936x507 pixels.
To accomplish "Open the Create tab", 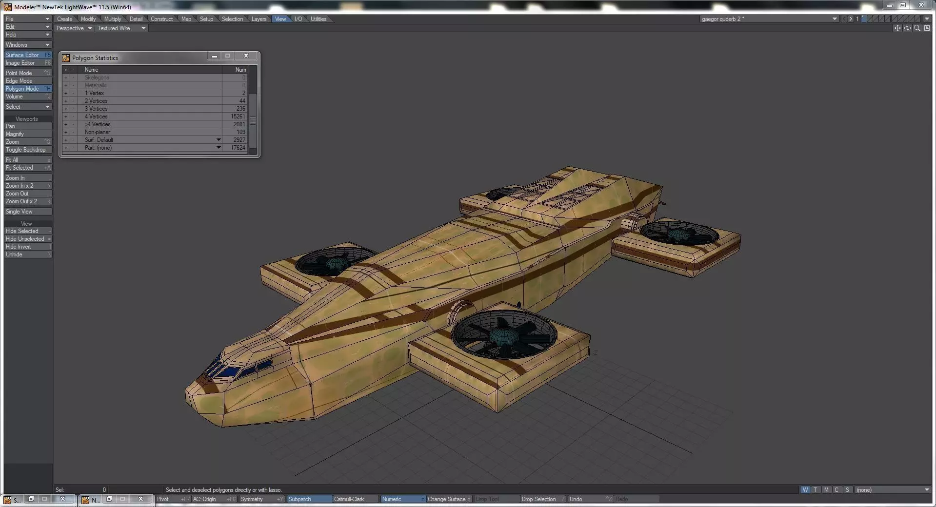I will point(64,19).
